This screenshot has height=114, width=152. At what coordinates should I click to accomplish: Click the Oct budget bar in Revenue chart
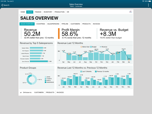click(96, 56)
